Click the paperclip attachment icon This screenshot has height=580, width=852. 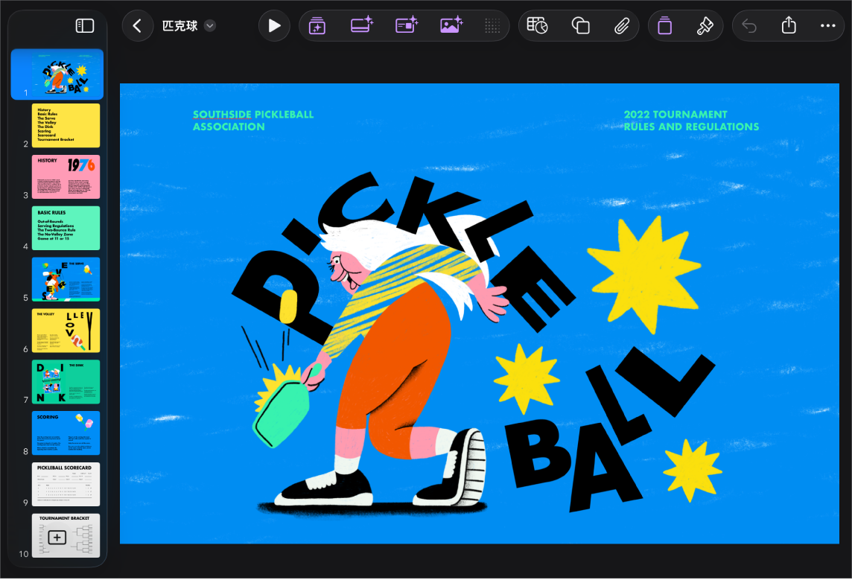pyautogui.click(x=621, y=26)
